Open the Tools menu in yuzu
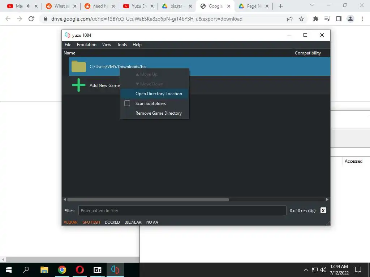This screenshot has height=277, width=370. 122,44
